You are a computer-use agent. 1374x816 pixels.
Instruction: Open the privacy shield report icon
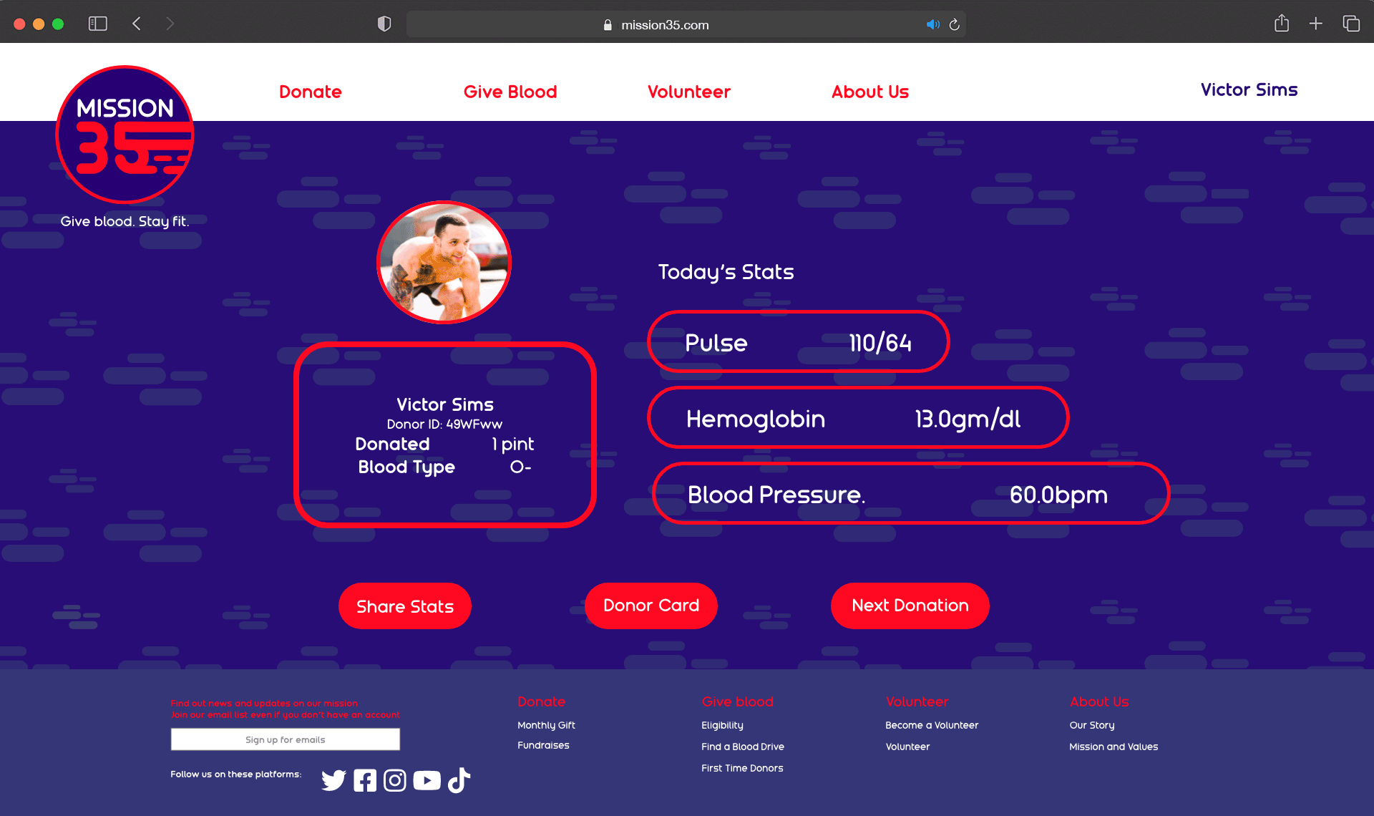pyautogui.click(x=384, y=24)
